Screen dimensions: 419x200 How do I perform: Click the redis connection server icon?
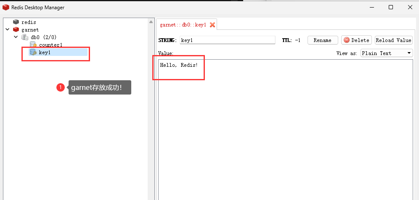pos(16,22)
